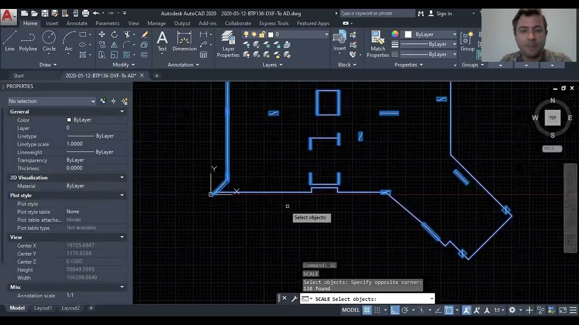
Task: Switch to the Layout1 tab
Action: tap(43, 308)
